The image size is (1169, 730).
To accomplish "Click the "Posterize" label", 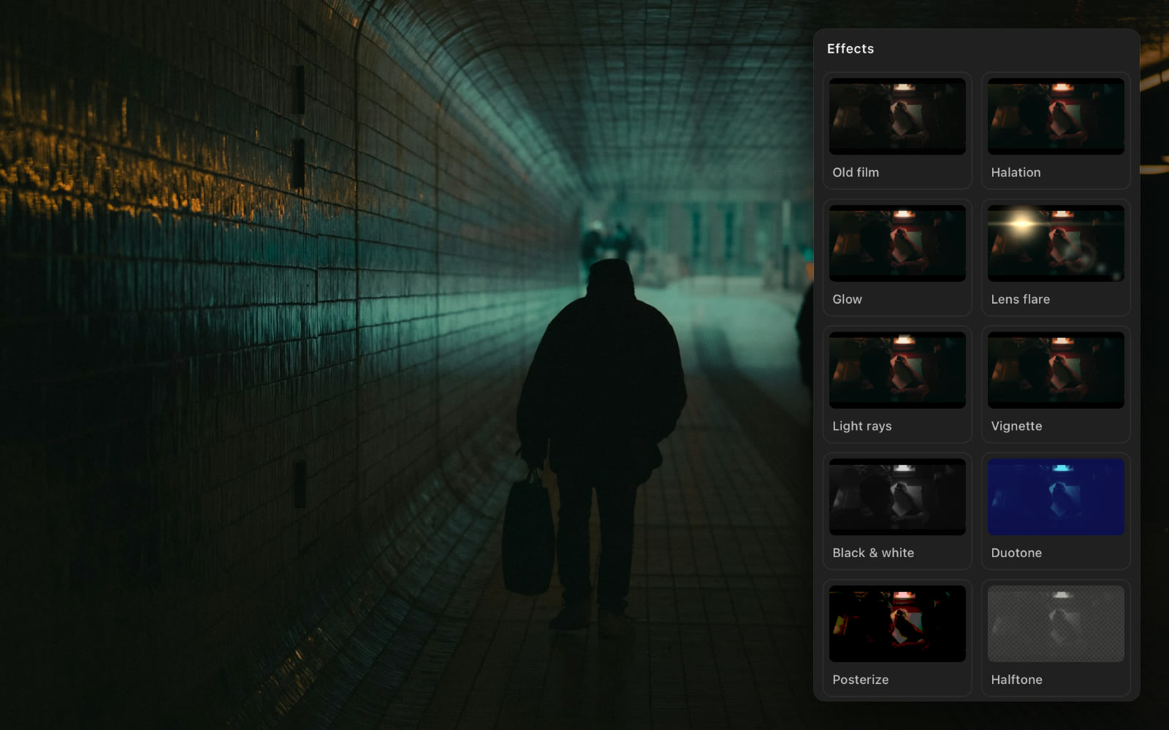I will click(x=861, y=680).
